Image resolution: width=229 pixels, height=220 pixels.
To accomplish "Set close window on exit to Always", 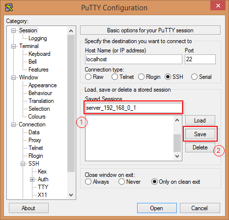I will pyautogui.click(x=88, y=182).
